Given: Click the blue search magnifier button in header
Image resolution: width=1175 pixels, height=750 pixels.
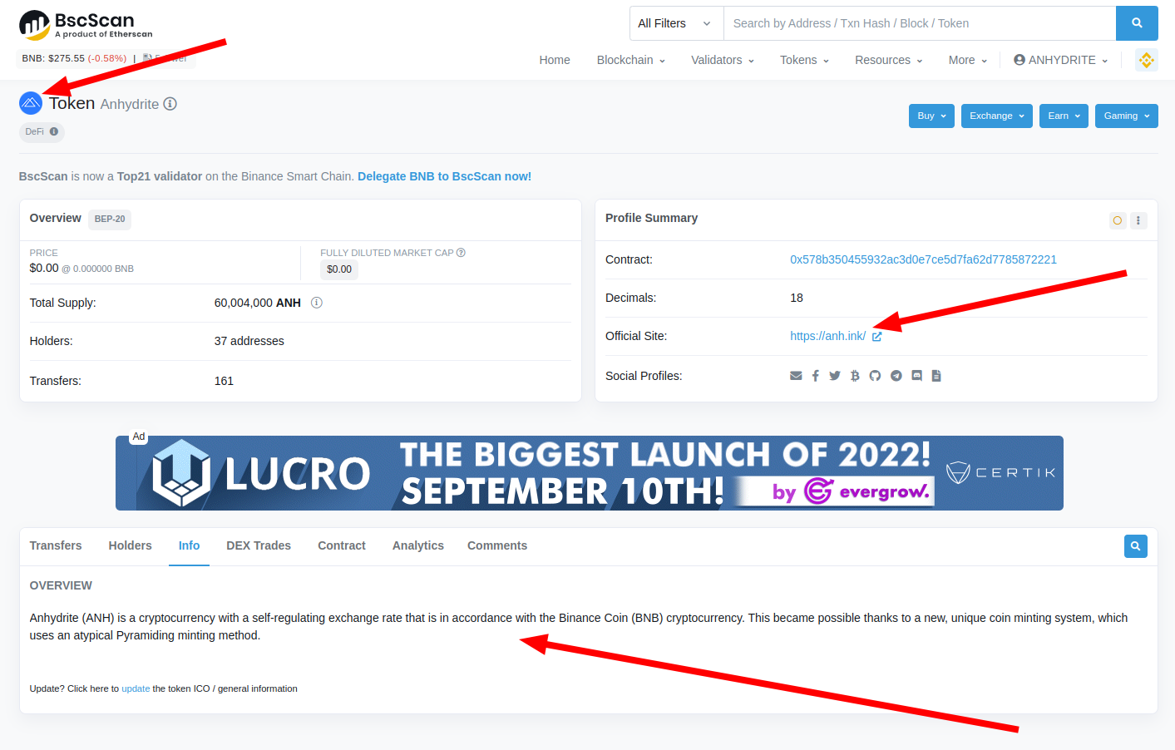Looking at the screenshot, I should (x=1137, y=23).
